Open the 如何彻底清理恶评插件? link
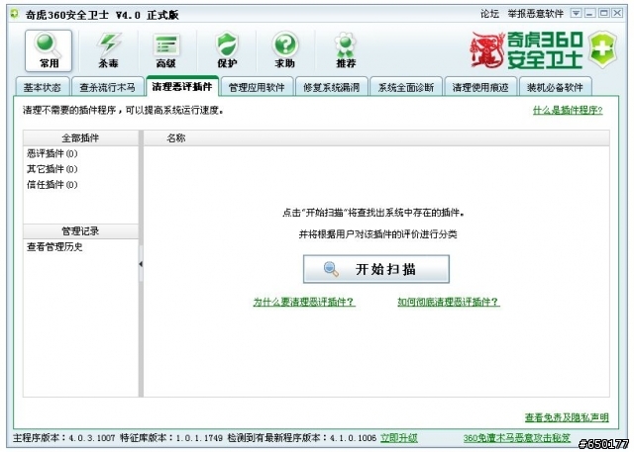Image resolution: width=634 pixels, height=452 pixels. [x=449, y=302]
